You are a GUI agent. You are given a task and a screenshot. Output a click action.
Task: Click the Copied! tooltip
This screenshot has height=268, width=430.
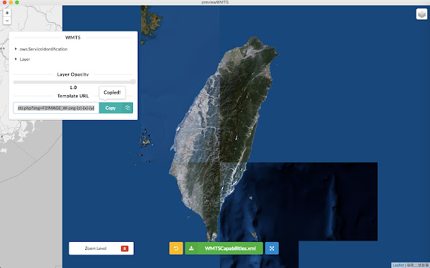click(x=112, y=92)
